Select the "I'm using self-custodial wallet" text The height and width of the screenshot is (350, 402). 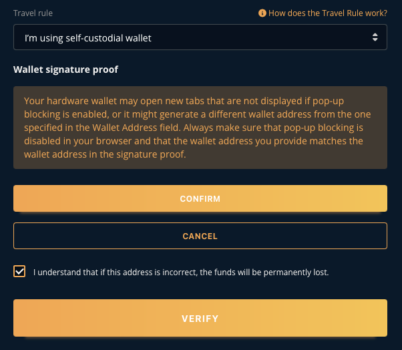pos(88,38)
